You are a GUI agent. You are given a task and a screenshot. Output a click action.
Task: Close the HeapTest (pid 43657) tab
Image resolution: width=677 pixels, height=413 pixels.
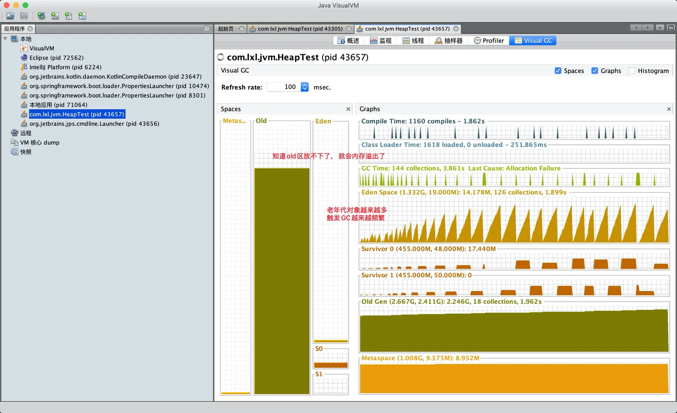tap(456, 29)
